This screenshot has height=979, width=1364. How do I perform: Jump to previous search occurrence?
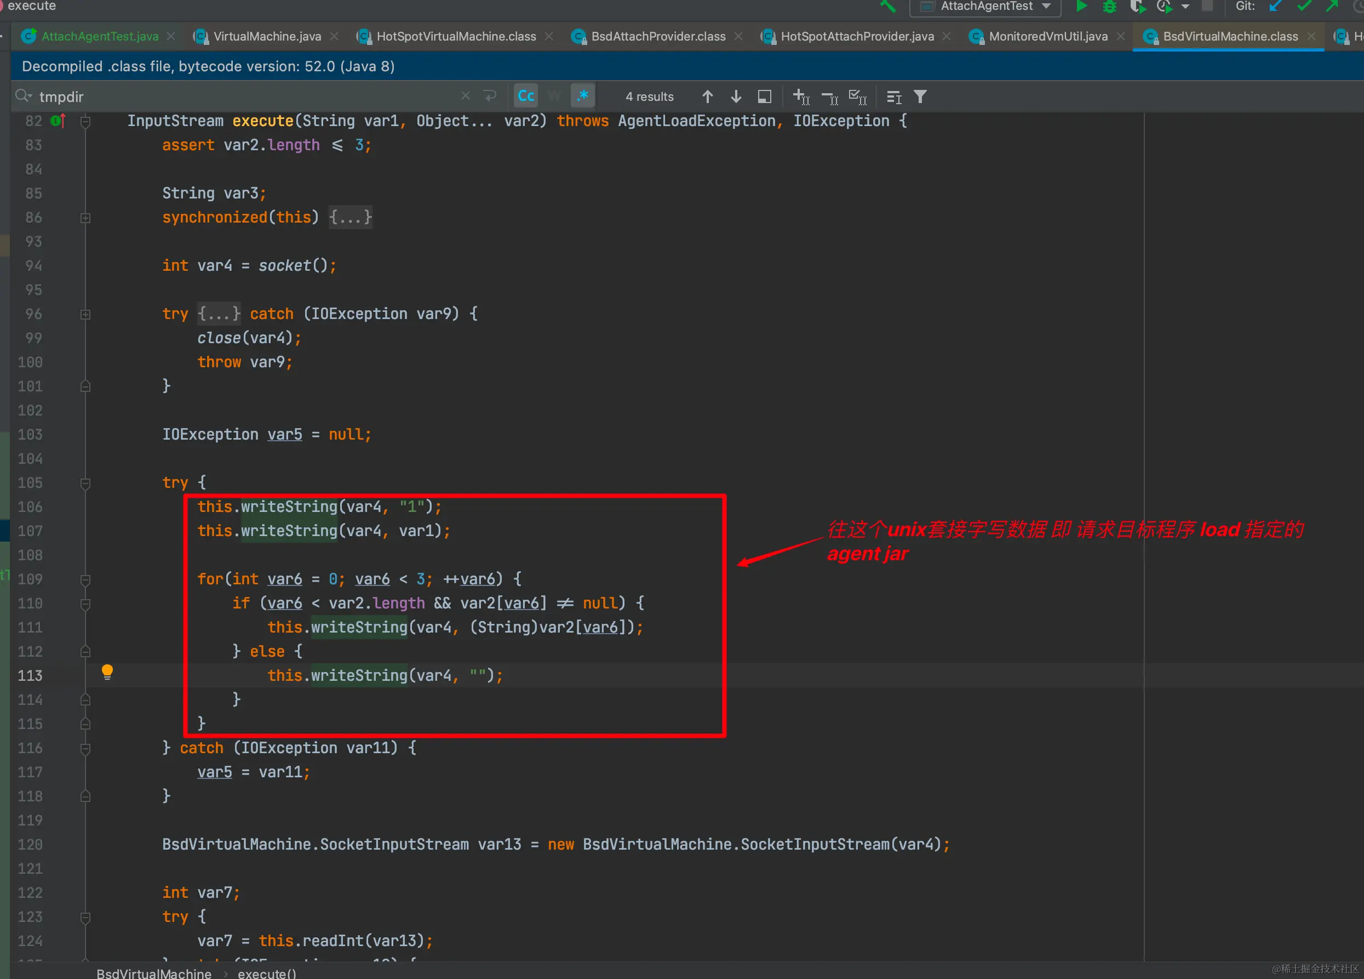point(707,96)
